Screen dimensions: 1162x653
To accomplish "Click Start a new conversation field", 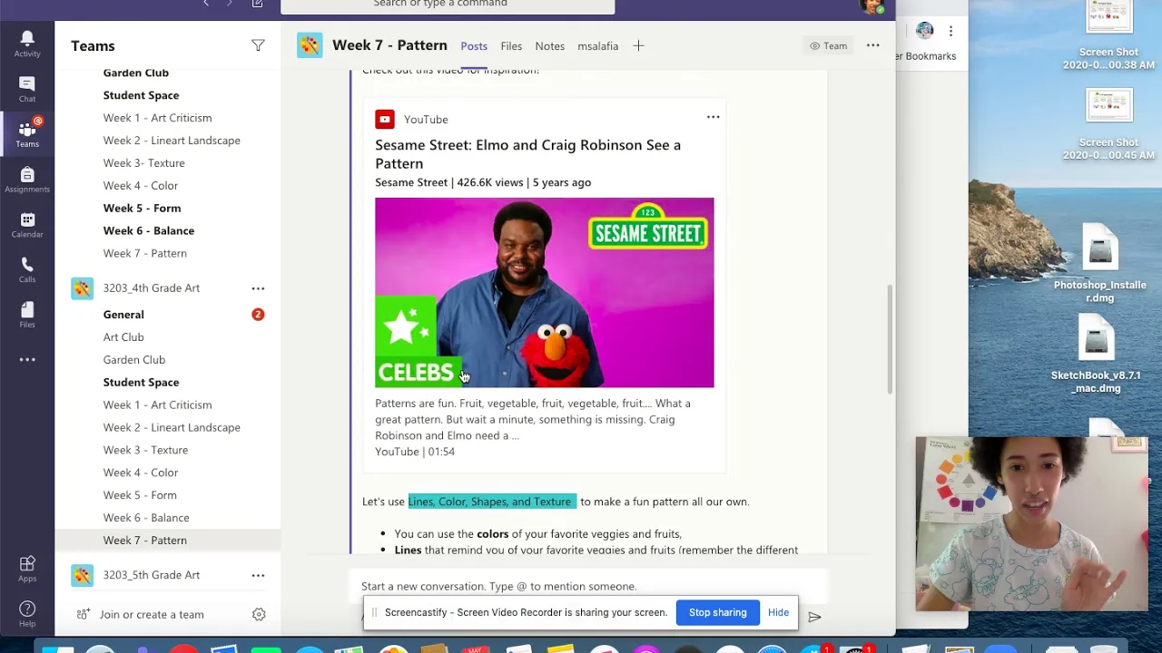I will (x=588, y=586).
